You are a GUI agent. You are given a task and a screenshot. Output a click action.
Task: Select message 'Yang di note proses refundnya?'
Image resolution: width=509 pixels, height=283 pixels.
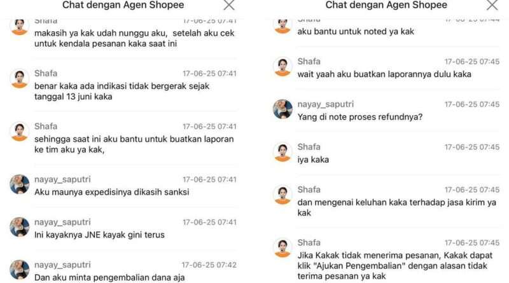click(360, 117)
